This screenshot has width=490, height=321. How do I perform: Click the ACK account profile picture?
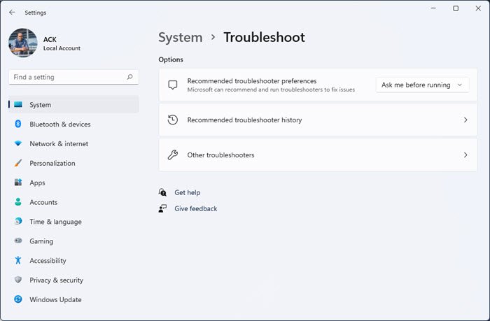click(x=23, y=43)
